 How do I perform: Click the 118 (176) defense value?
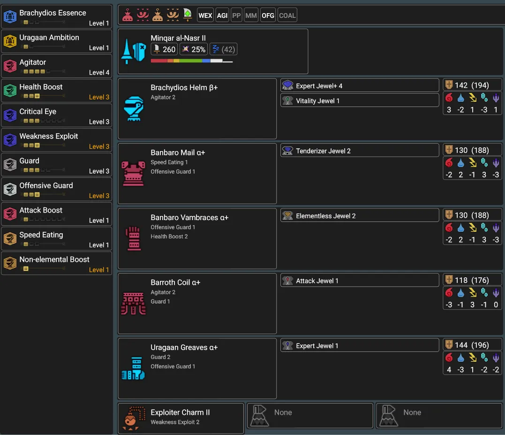[x=472, y=280]
